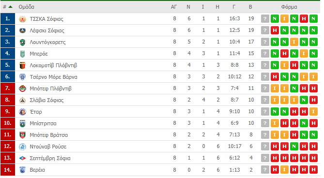
Task: Click the Λέφσκι Σόφιας club logo
Action: [x=22, y=30]
